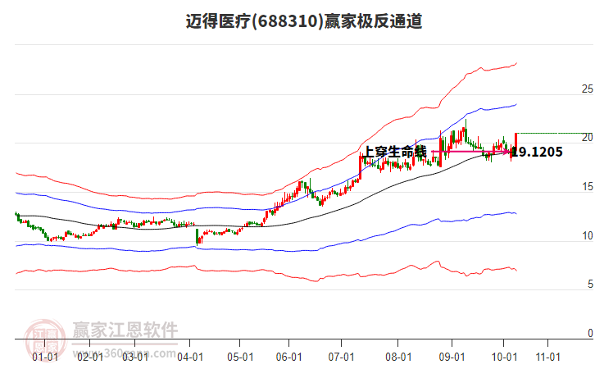Click the x-axis date 09-01

452,357
